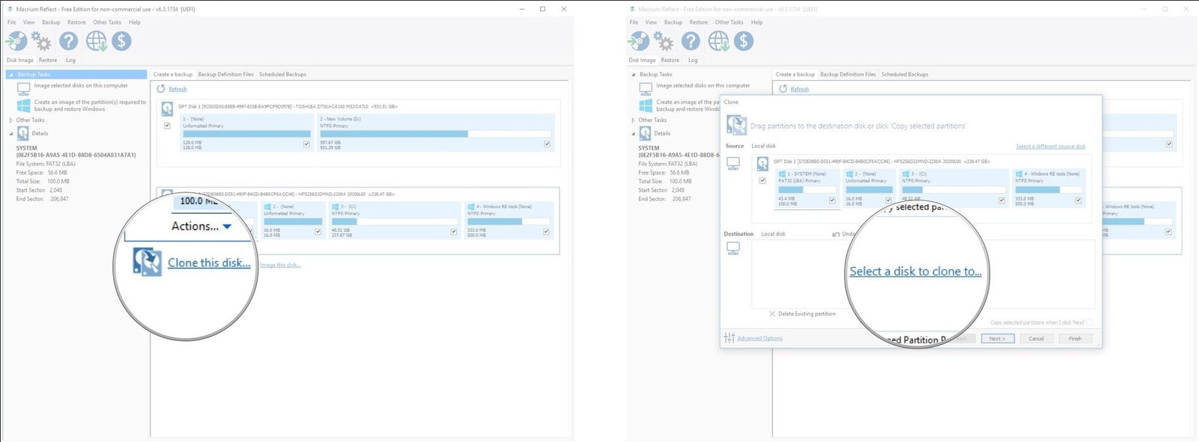Toggle 'Windows RE tools' partition checkbox, Disk 1 window
The image size is (1199, 442).
click(546, 232)
